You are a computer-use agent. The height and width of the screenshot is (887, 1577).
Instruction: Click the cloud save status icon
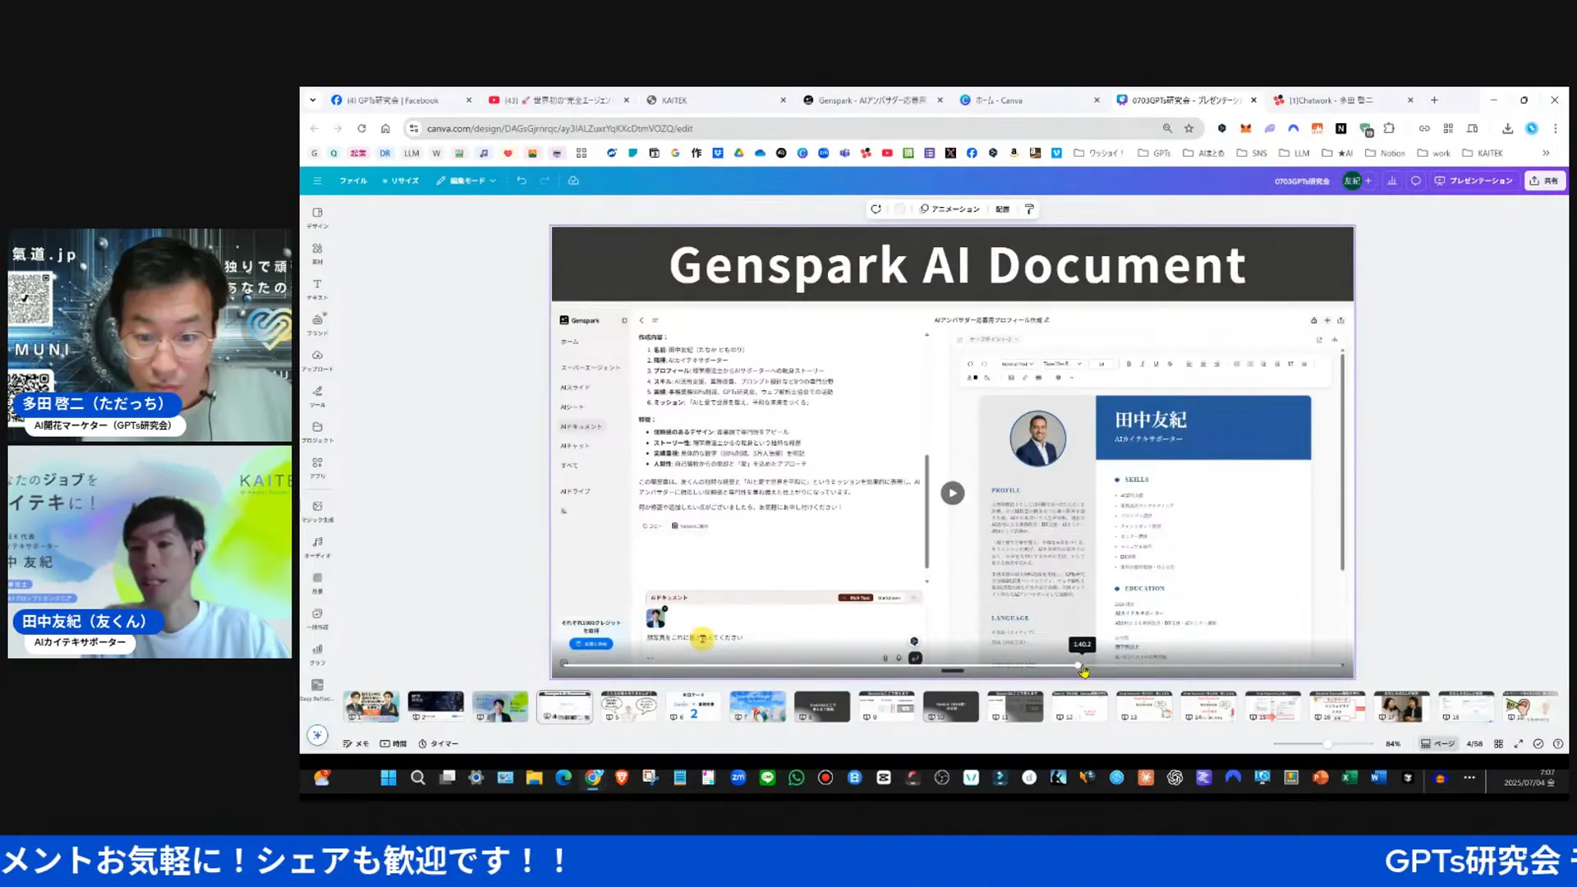pyautogui.click(x=573, y=181)
